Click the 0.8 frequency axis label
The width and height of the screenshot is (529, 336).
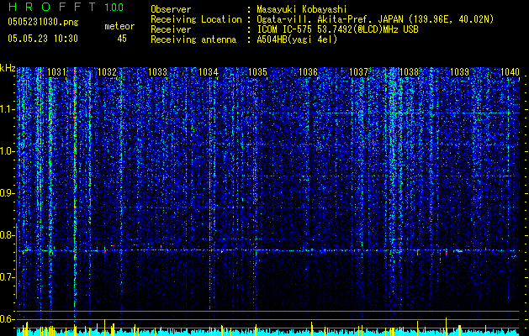(8, 235)
